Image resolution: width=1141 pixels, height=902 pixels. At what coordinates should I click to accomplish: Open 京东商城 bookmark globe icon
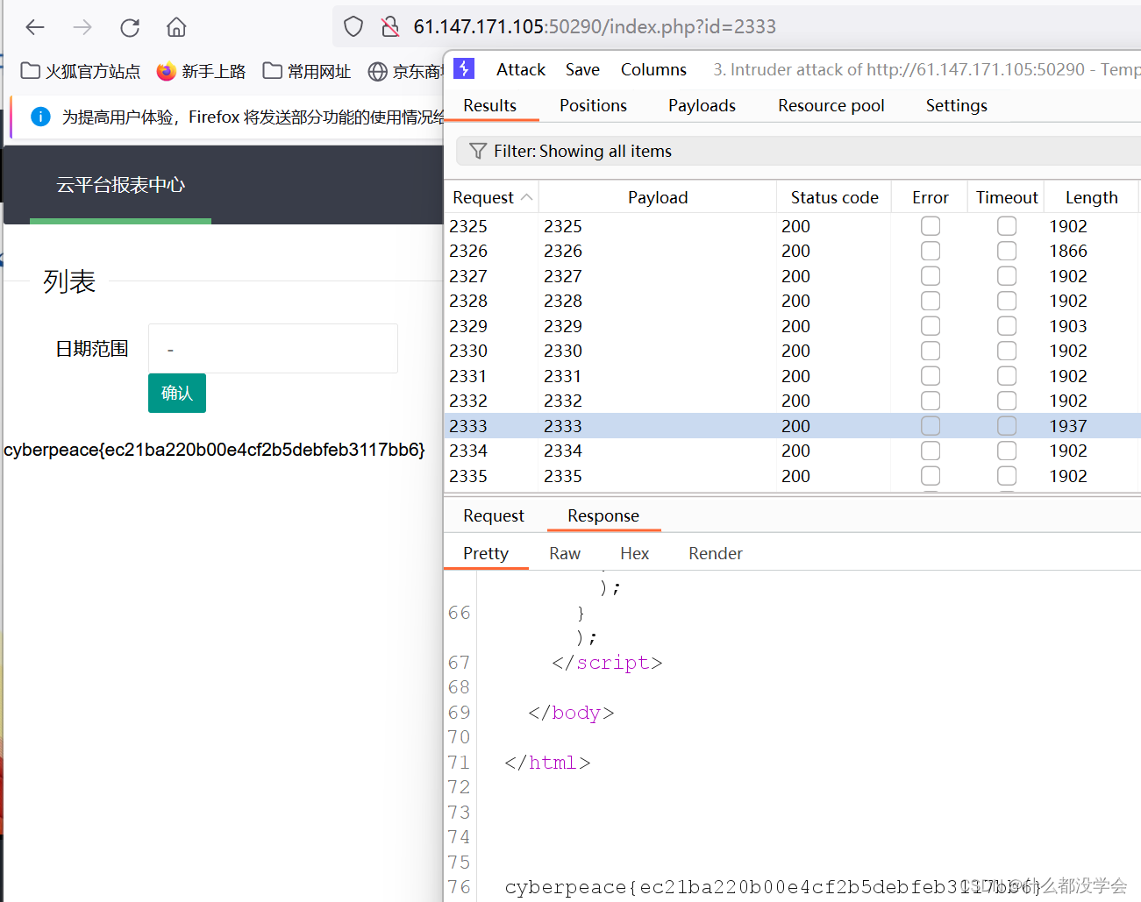378,71
